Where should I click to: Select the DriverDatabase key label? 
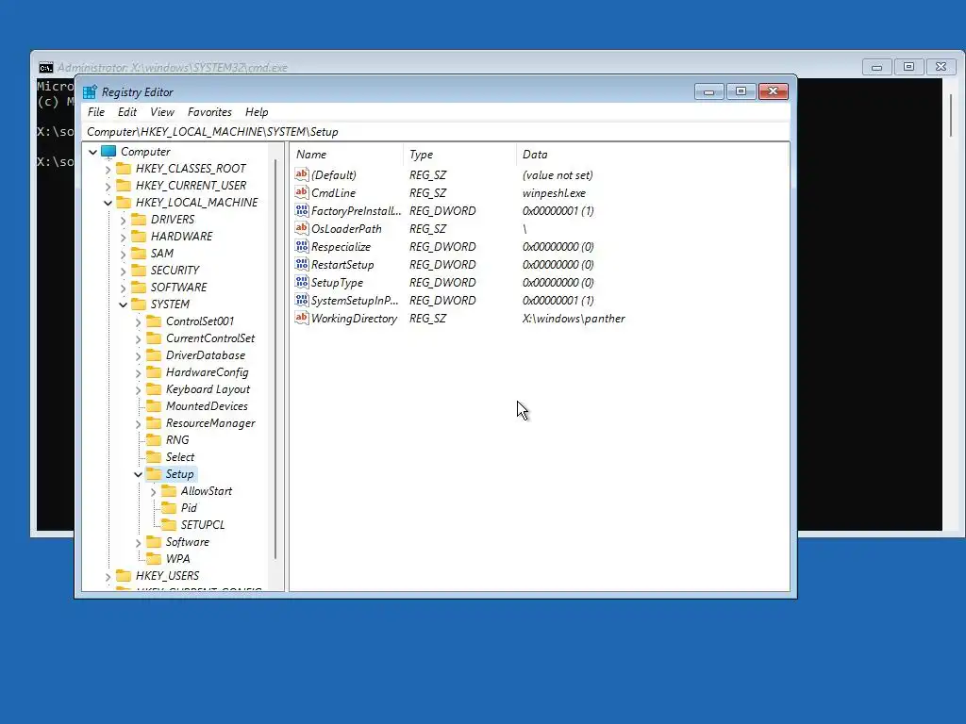coord(205,355)
